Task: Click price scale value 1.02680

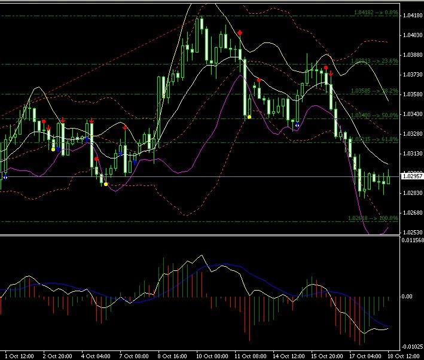Action: coord(413,213)
